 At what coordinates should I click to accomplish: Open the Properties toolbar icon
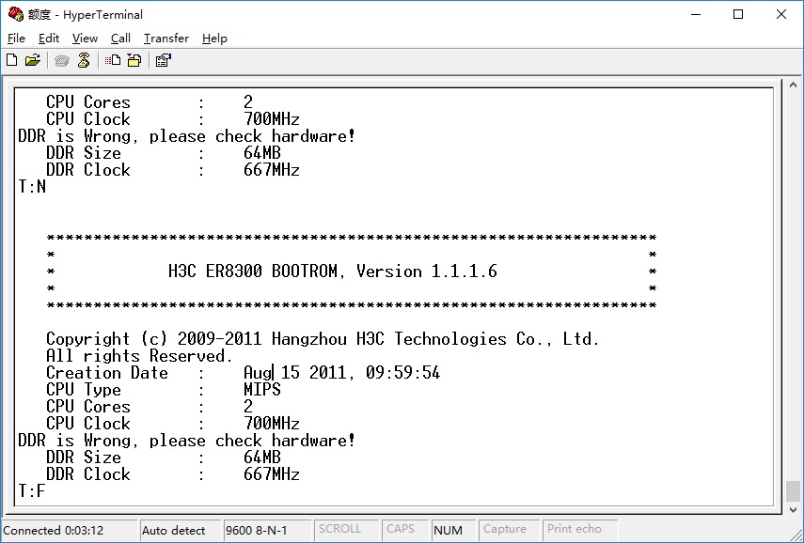pos(164,60)
